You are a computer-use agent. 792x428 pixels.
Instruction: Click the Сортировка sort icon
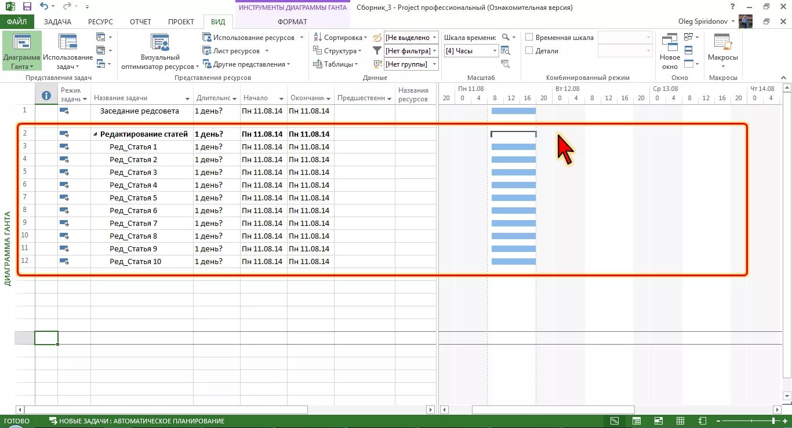tap(318, 38)
